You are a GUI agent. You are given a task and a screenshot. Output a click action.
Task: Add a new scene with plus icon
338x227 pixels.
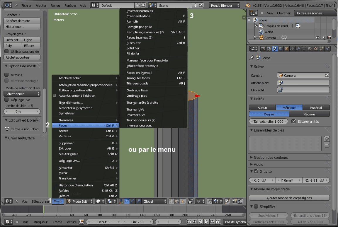pyautogui.click(x=195, y=5)
